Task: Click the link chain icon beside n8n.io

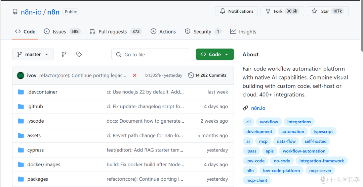Action: point(245,108)
